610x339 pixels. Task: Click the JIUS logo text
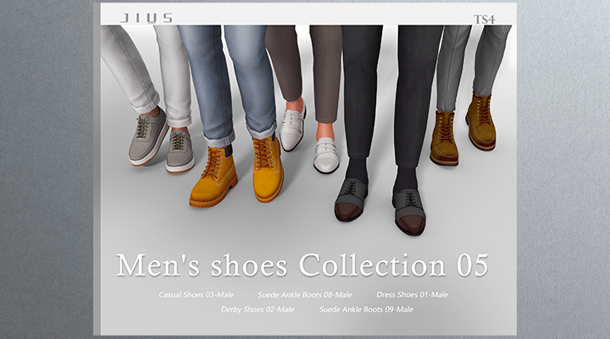point(146,17)
